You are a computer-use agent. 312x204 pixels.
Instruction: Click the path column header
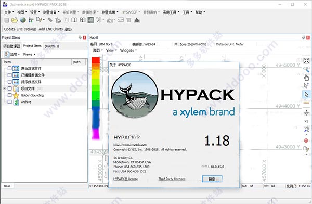79,62
